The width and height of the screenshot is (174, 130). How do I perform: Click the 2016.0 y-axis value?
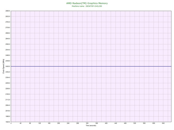pyautogui.click(x=8, y=111)
